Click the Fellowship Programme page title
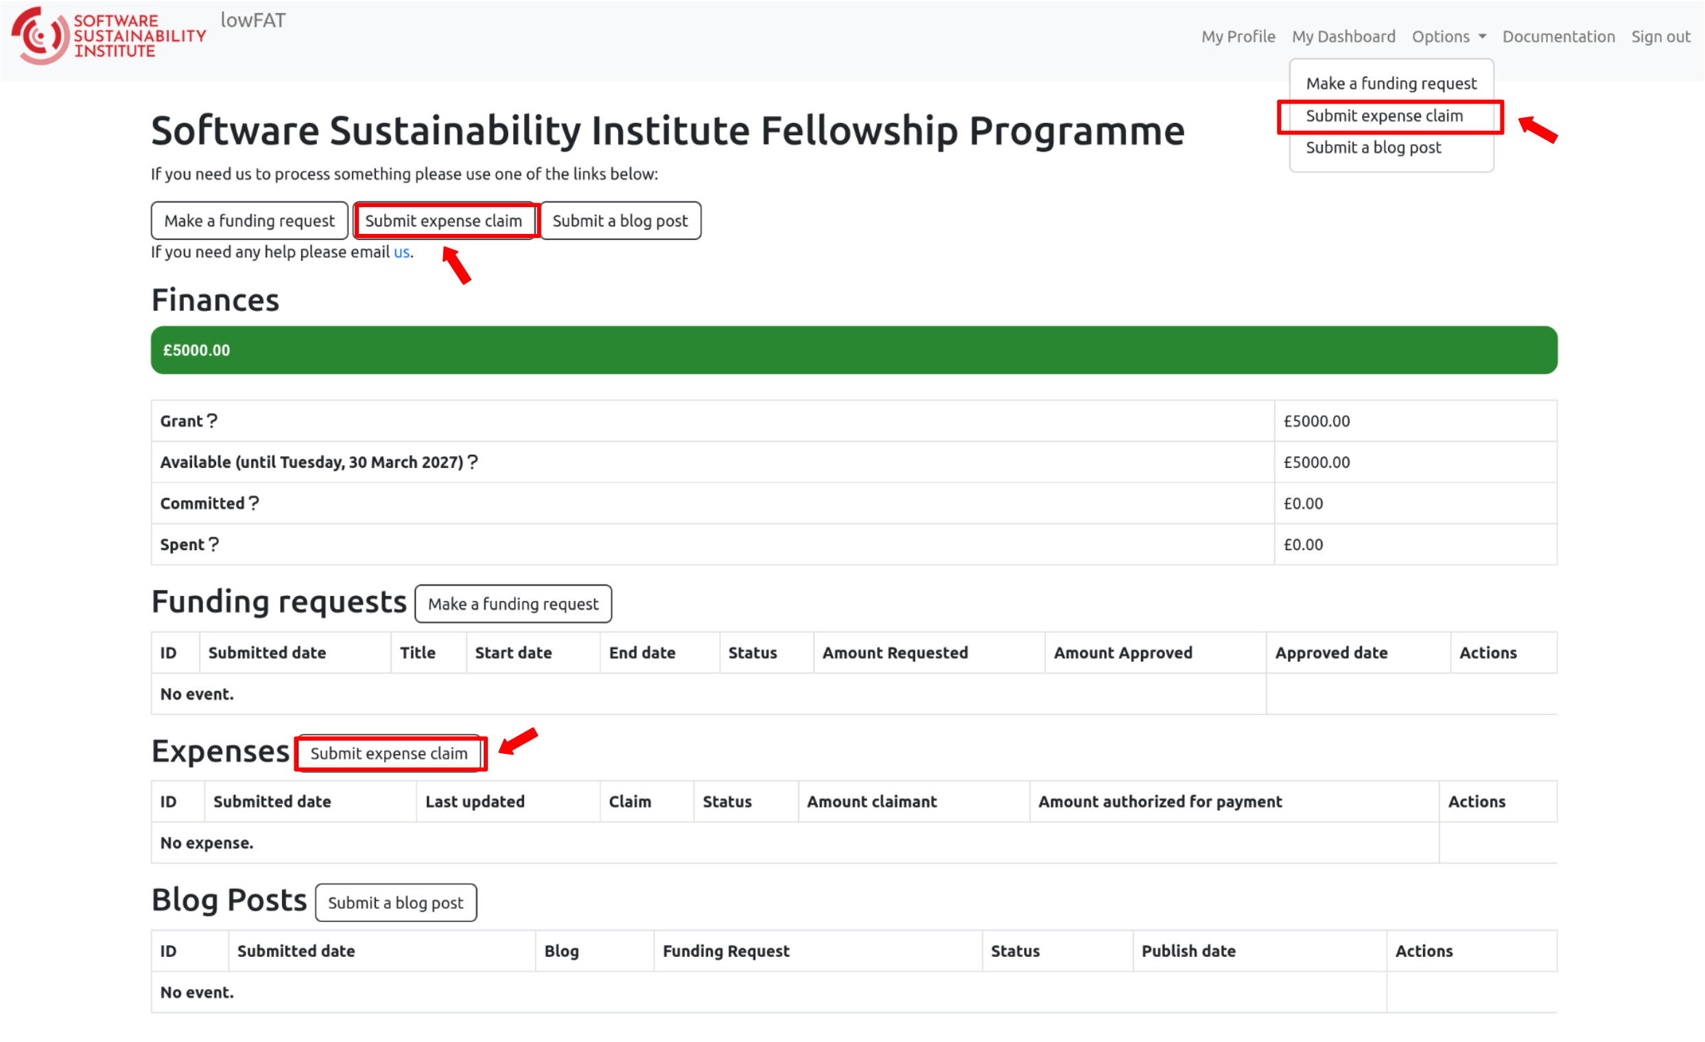 pos(668,130)
